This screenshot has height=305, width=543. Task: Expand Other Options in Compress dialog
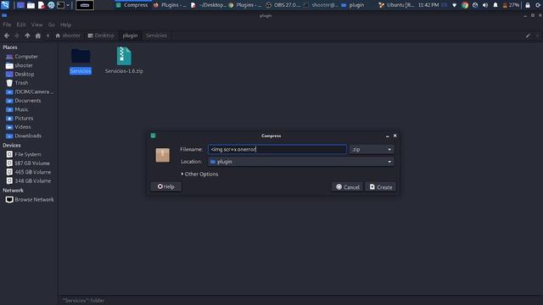200,174
